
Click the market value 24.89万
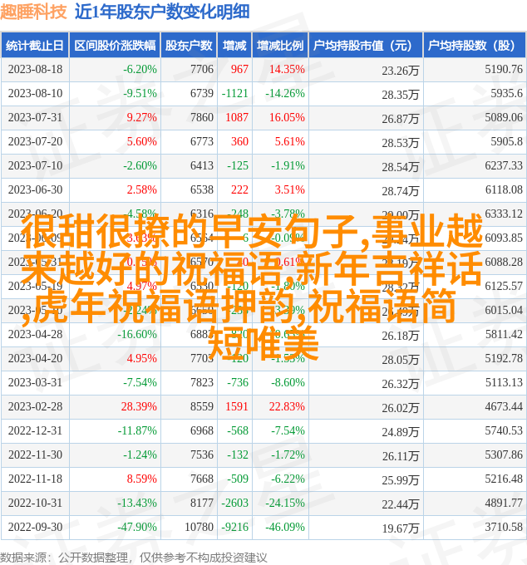401,432
